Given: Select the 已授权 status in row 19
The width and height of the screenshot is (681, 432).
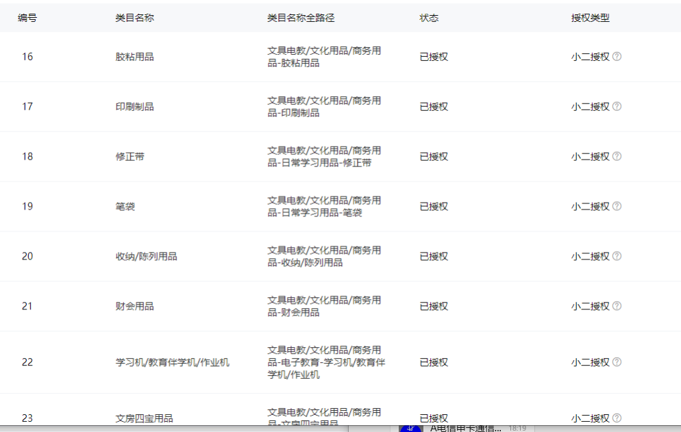Looking at the screenshot, I should 434,206.
